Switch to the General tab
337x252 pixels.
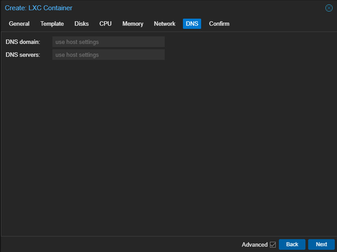click(x=19, y=24)
